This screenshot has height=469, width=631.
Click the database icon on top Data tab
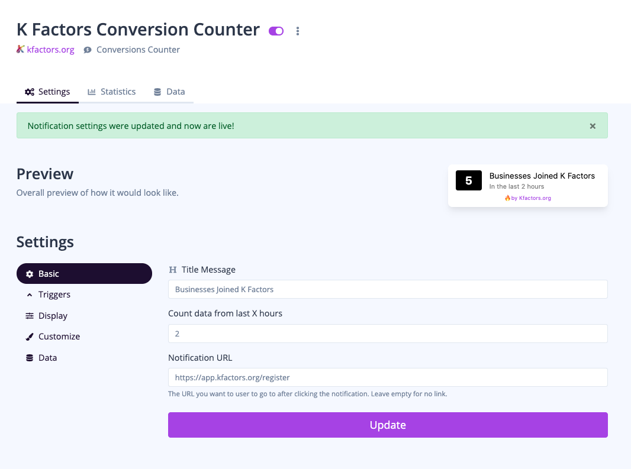(157, 92)
